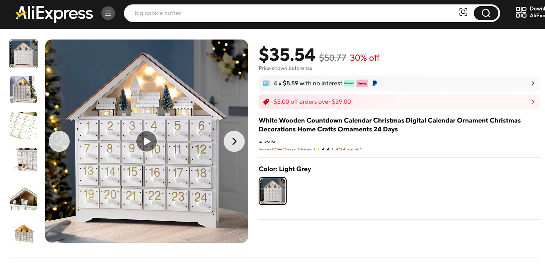Click the installment calendar icon
The image size is (545, 265).
pos(266,83)
